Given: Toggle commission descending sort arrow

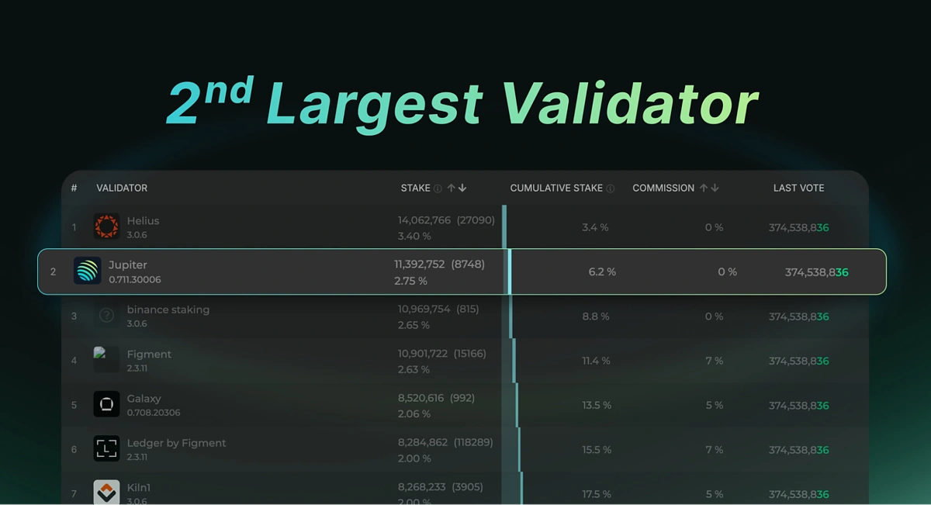Looking at the screenshot, I should pyautogui.click(x=715, y=187).
